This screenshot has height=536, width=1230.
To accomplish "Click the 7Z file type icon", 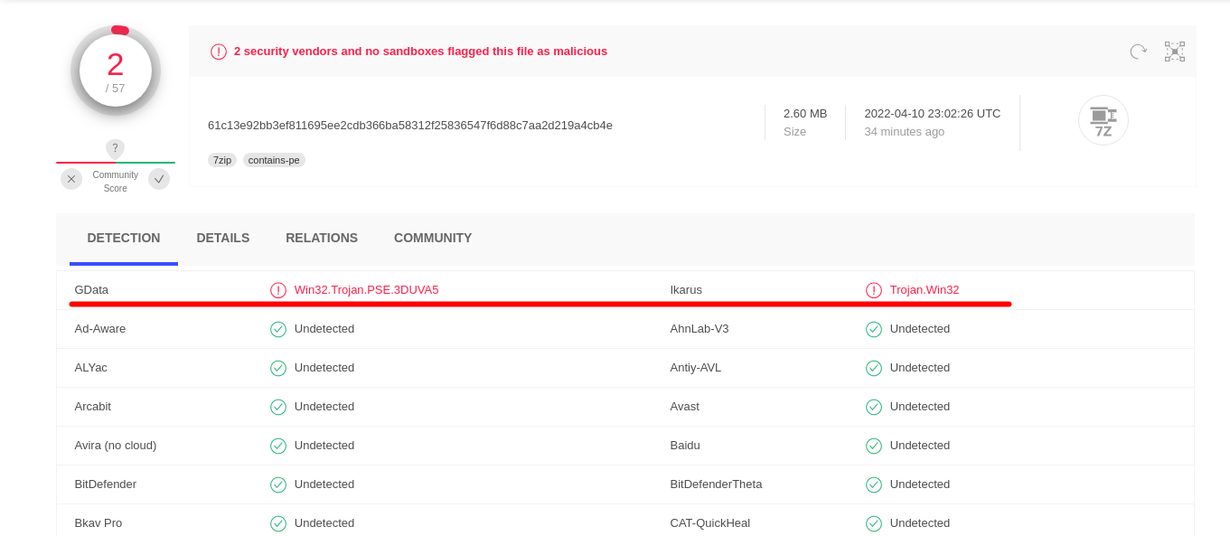I will click(1103, 120).
